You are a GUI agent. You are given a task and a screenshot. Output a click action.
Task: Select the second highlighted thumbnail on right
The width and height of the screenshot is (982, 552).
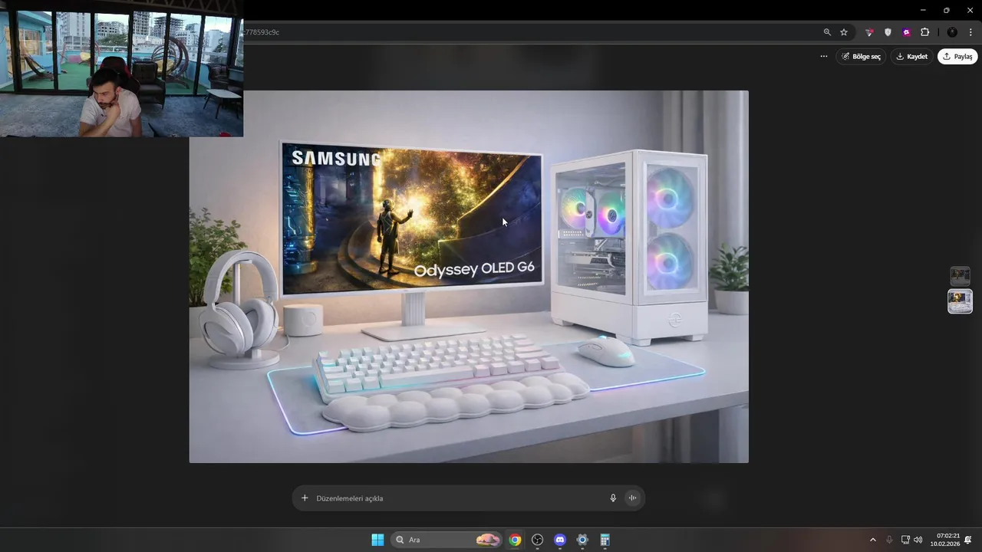coord(960,301)
